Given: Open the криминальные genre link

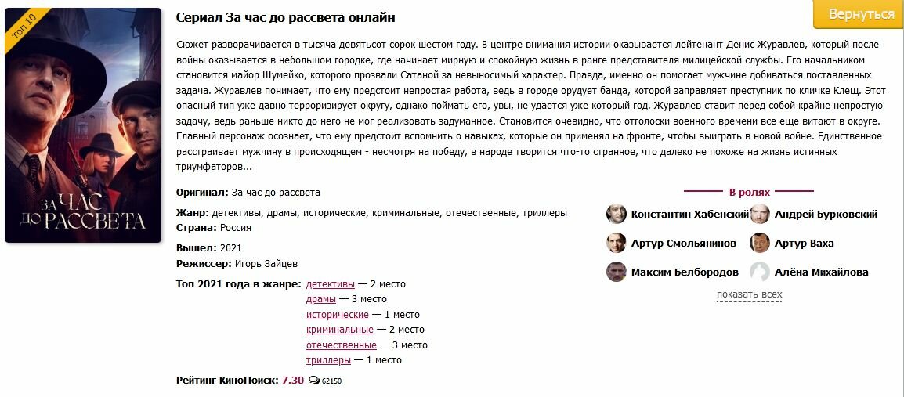Looking at the screenshot, I should (339, 330).
